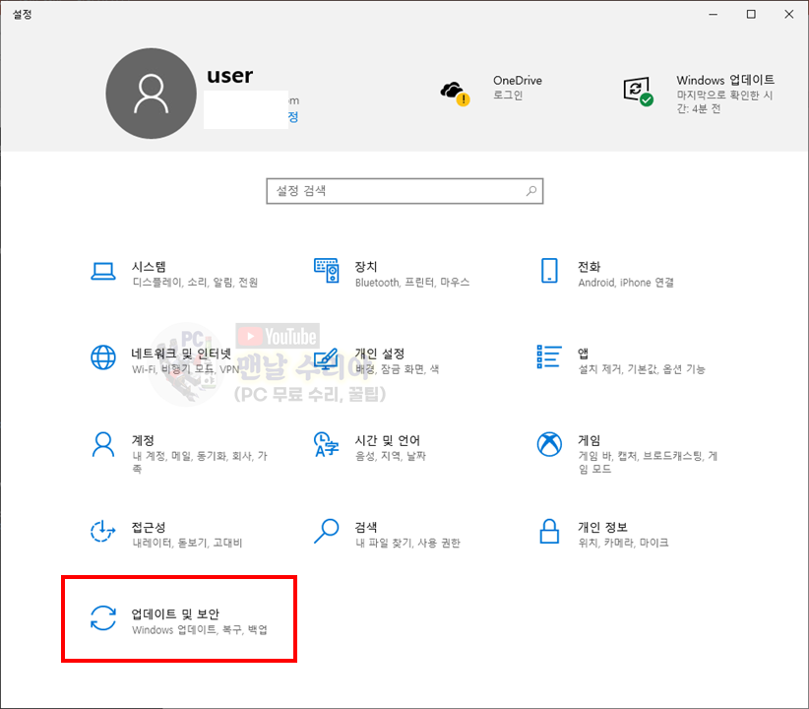The image size is (809, 709).
Task: Click the 검색 heading text
Action: tap(366, 527)
